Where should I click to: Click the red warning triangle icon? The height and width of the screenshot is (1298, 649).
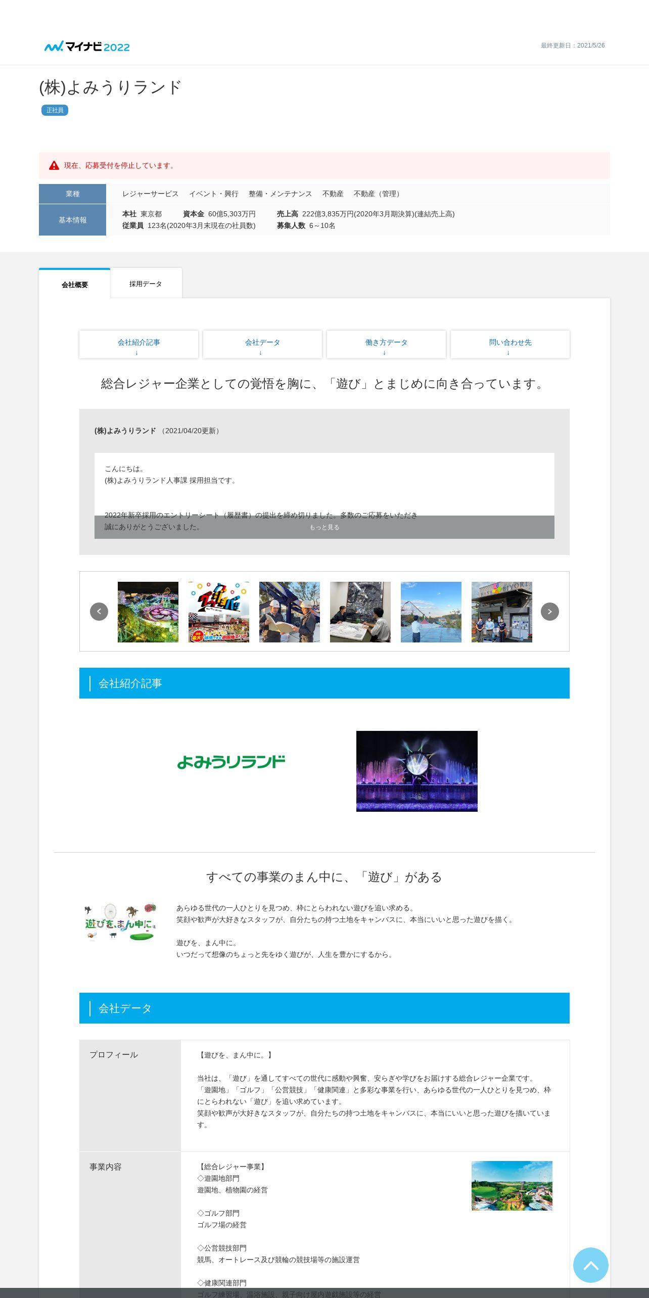tap(54, 165)
